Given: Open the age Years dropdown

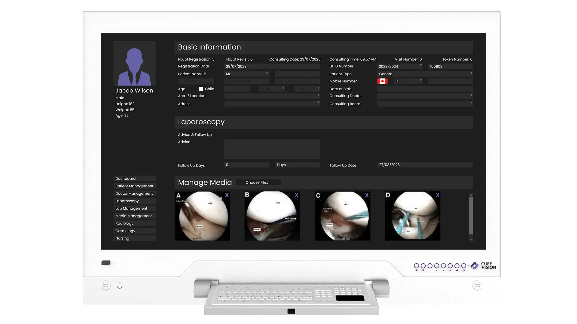Looking at the screenshot, I should click(x=272, y=89).
